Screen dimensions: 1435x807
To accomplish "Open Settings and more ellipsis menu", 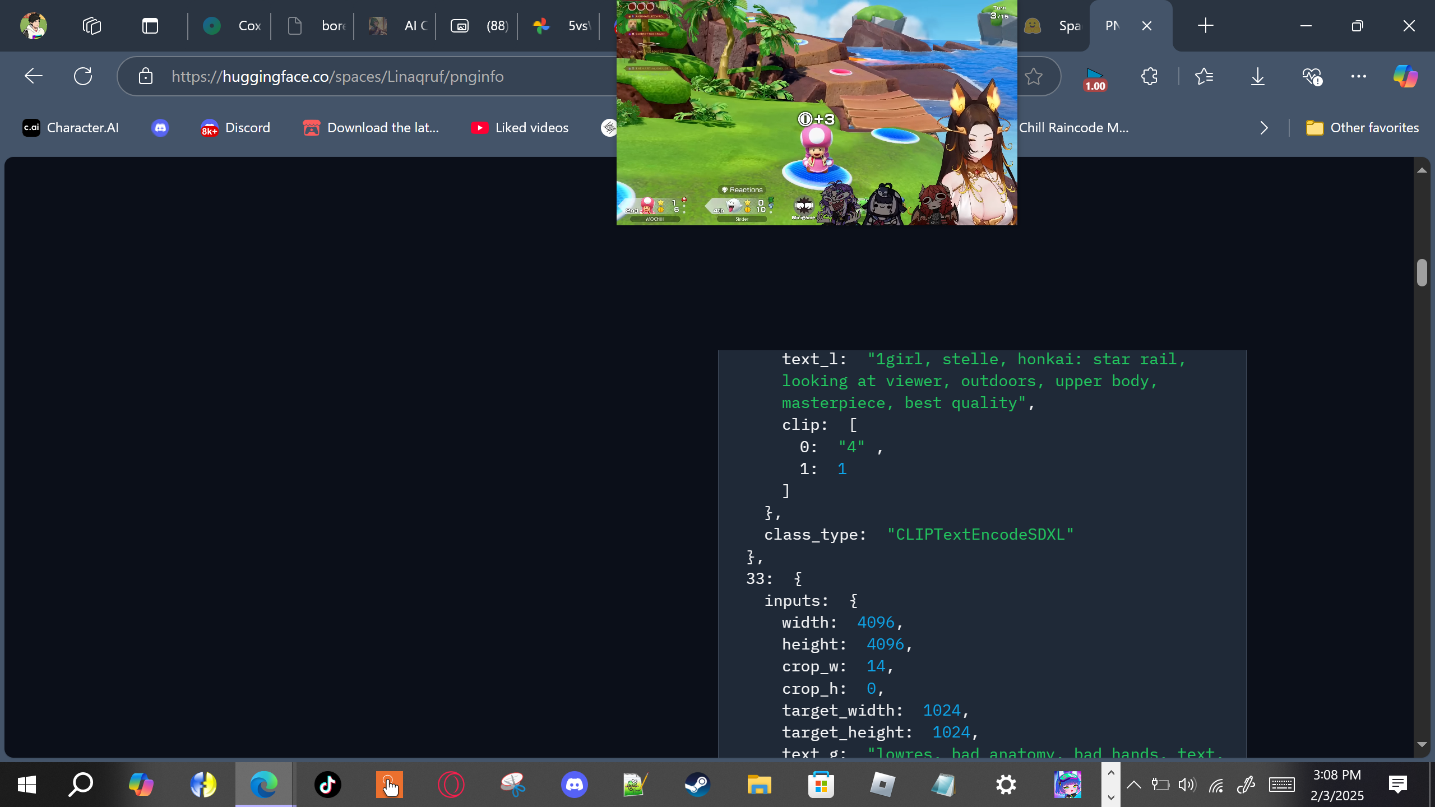I will 1359,76.
